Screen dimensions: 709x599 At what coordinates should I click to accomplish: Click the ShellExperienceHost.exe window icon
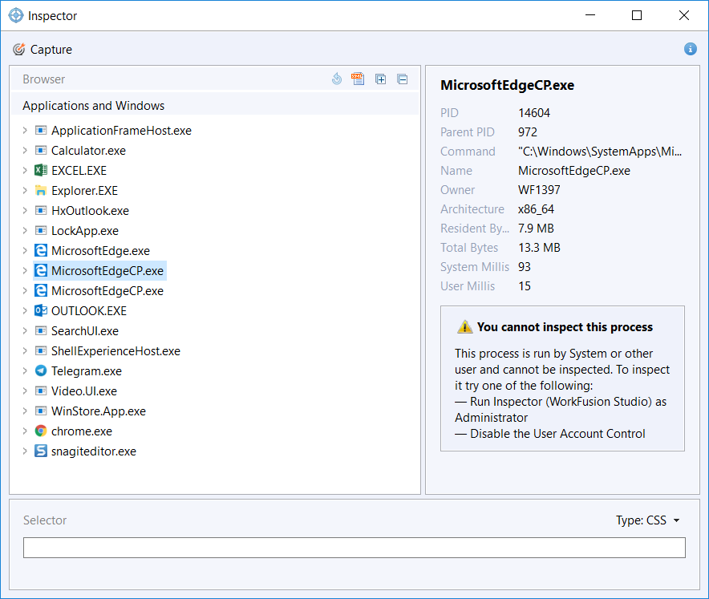[x=41, y=350]
